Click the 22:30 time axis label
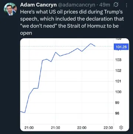133x134 pixels. coord(108,128)
